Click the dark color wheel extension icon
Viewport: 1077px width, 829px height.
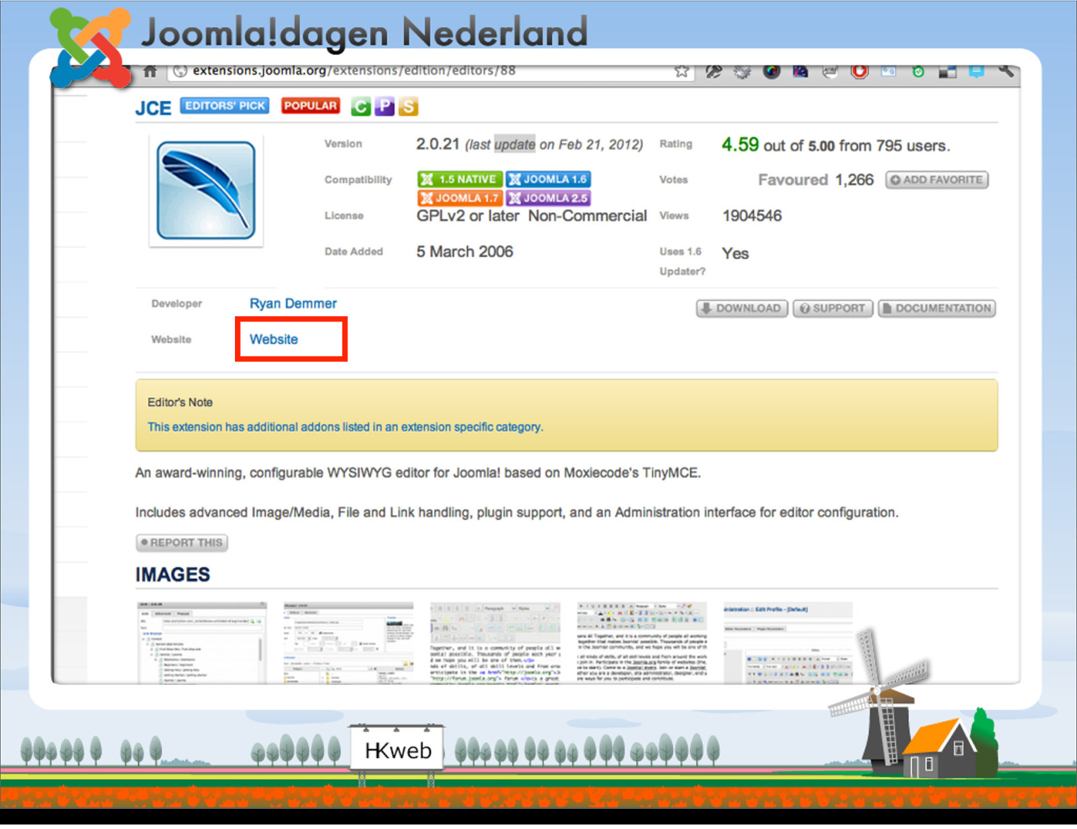point(771,71)
